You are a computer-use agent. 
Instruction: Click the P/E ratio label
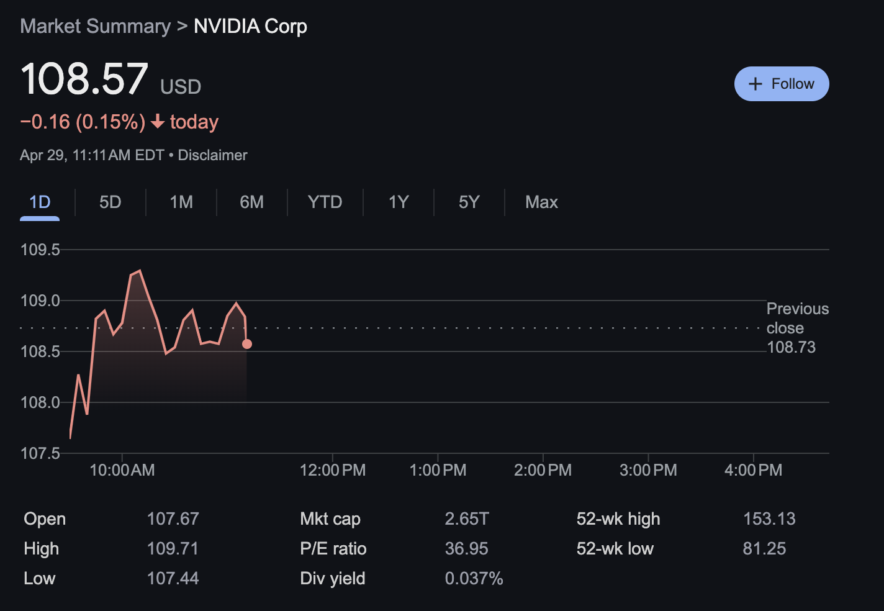coord(333,549)
